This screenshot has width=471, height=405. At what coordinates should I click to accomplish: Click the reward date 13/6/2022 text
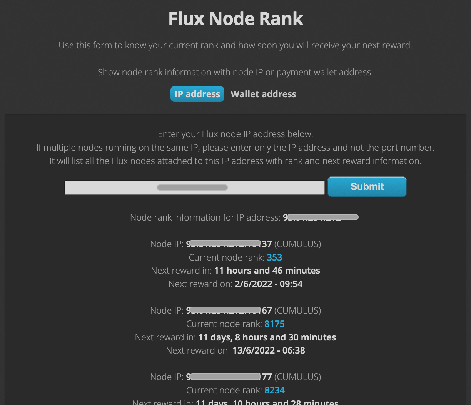(x=268, y=350)
